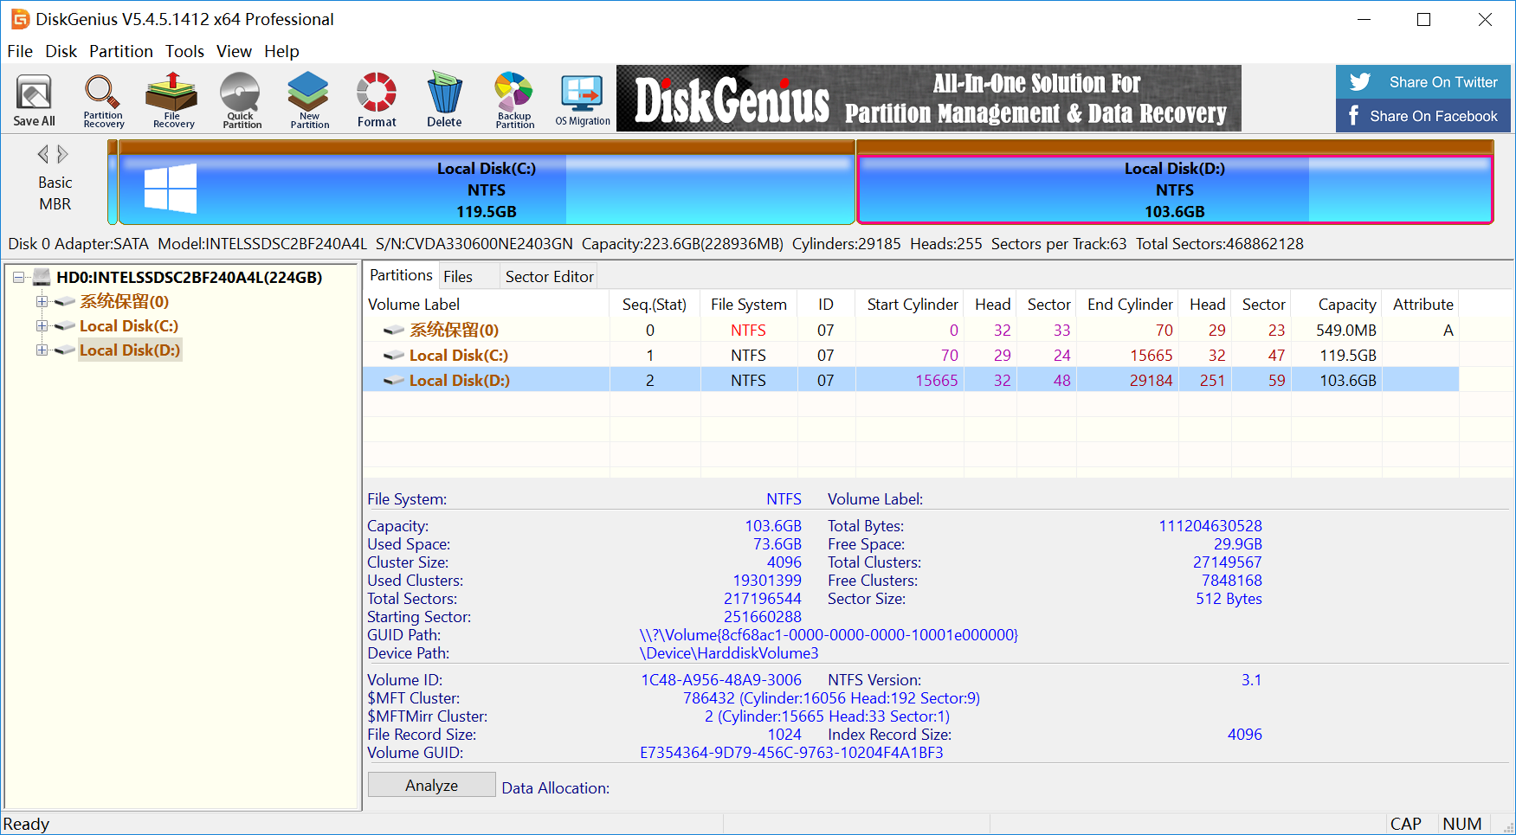The image size is (1516, 835).
Task: Collapse HD0 disk tree node
Action: tap(18, 277)
